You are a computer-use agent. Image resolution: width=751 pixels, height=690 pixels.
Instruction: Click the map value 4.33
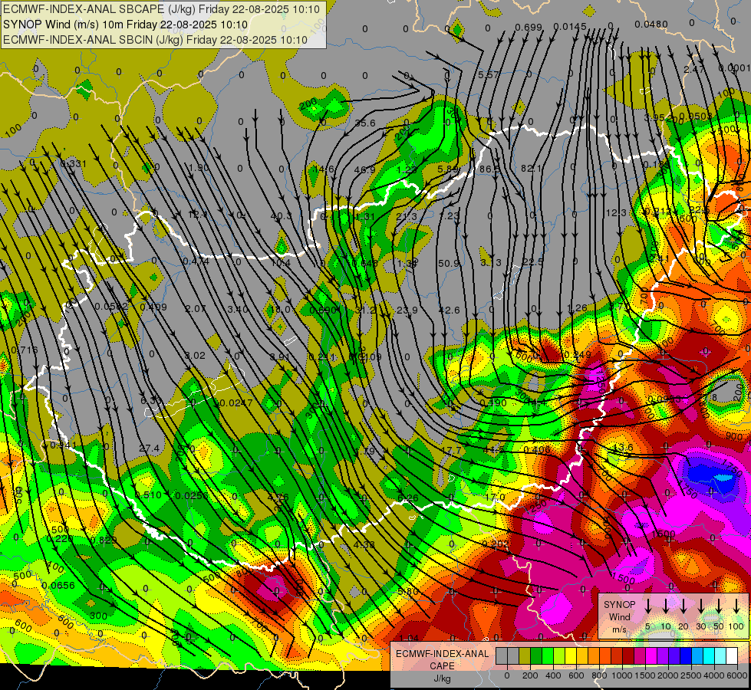pos(364,544)
